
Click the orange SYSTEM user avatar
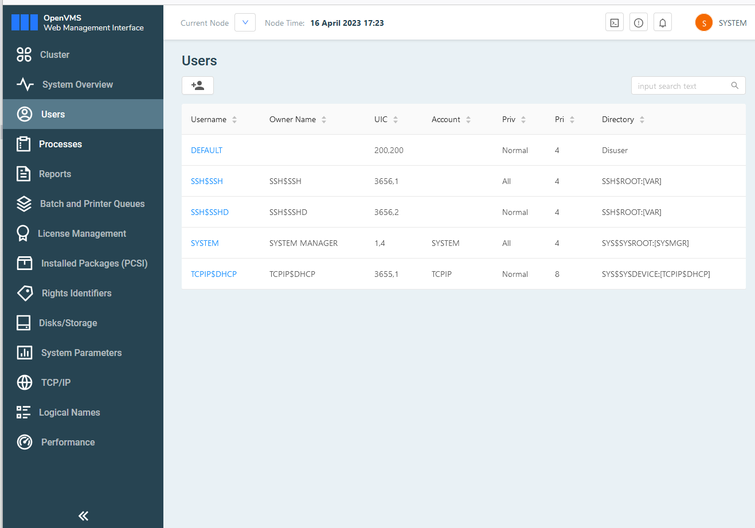(x=703, y=23)
